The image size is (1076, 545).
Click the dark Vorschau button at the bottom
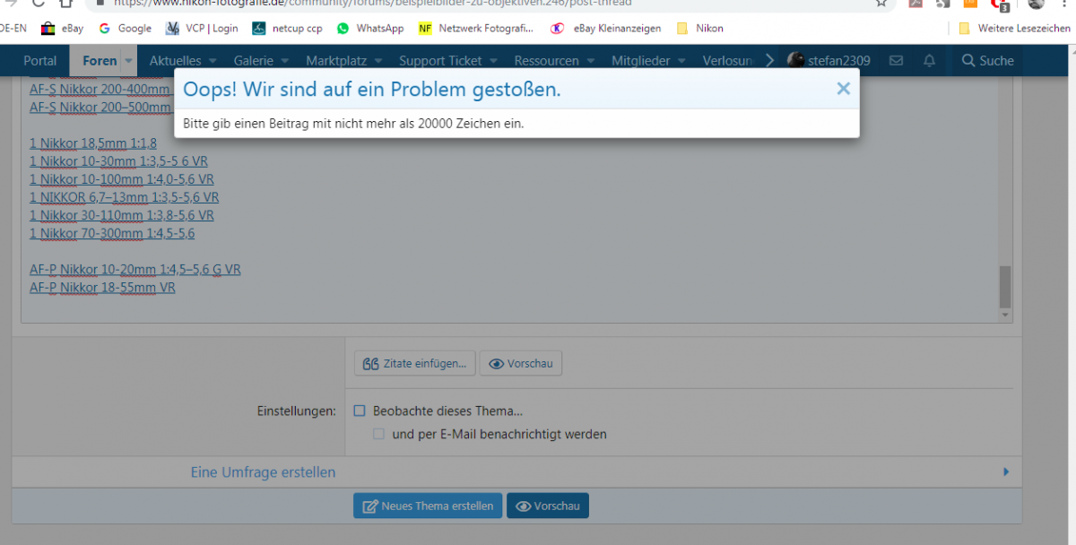coord(548,506)
